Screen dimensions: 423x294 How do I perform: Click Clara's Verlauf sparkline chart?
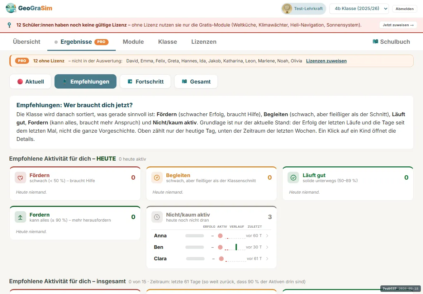click(x=236, y=259)
